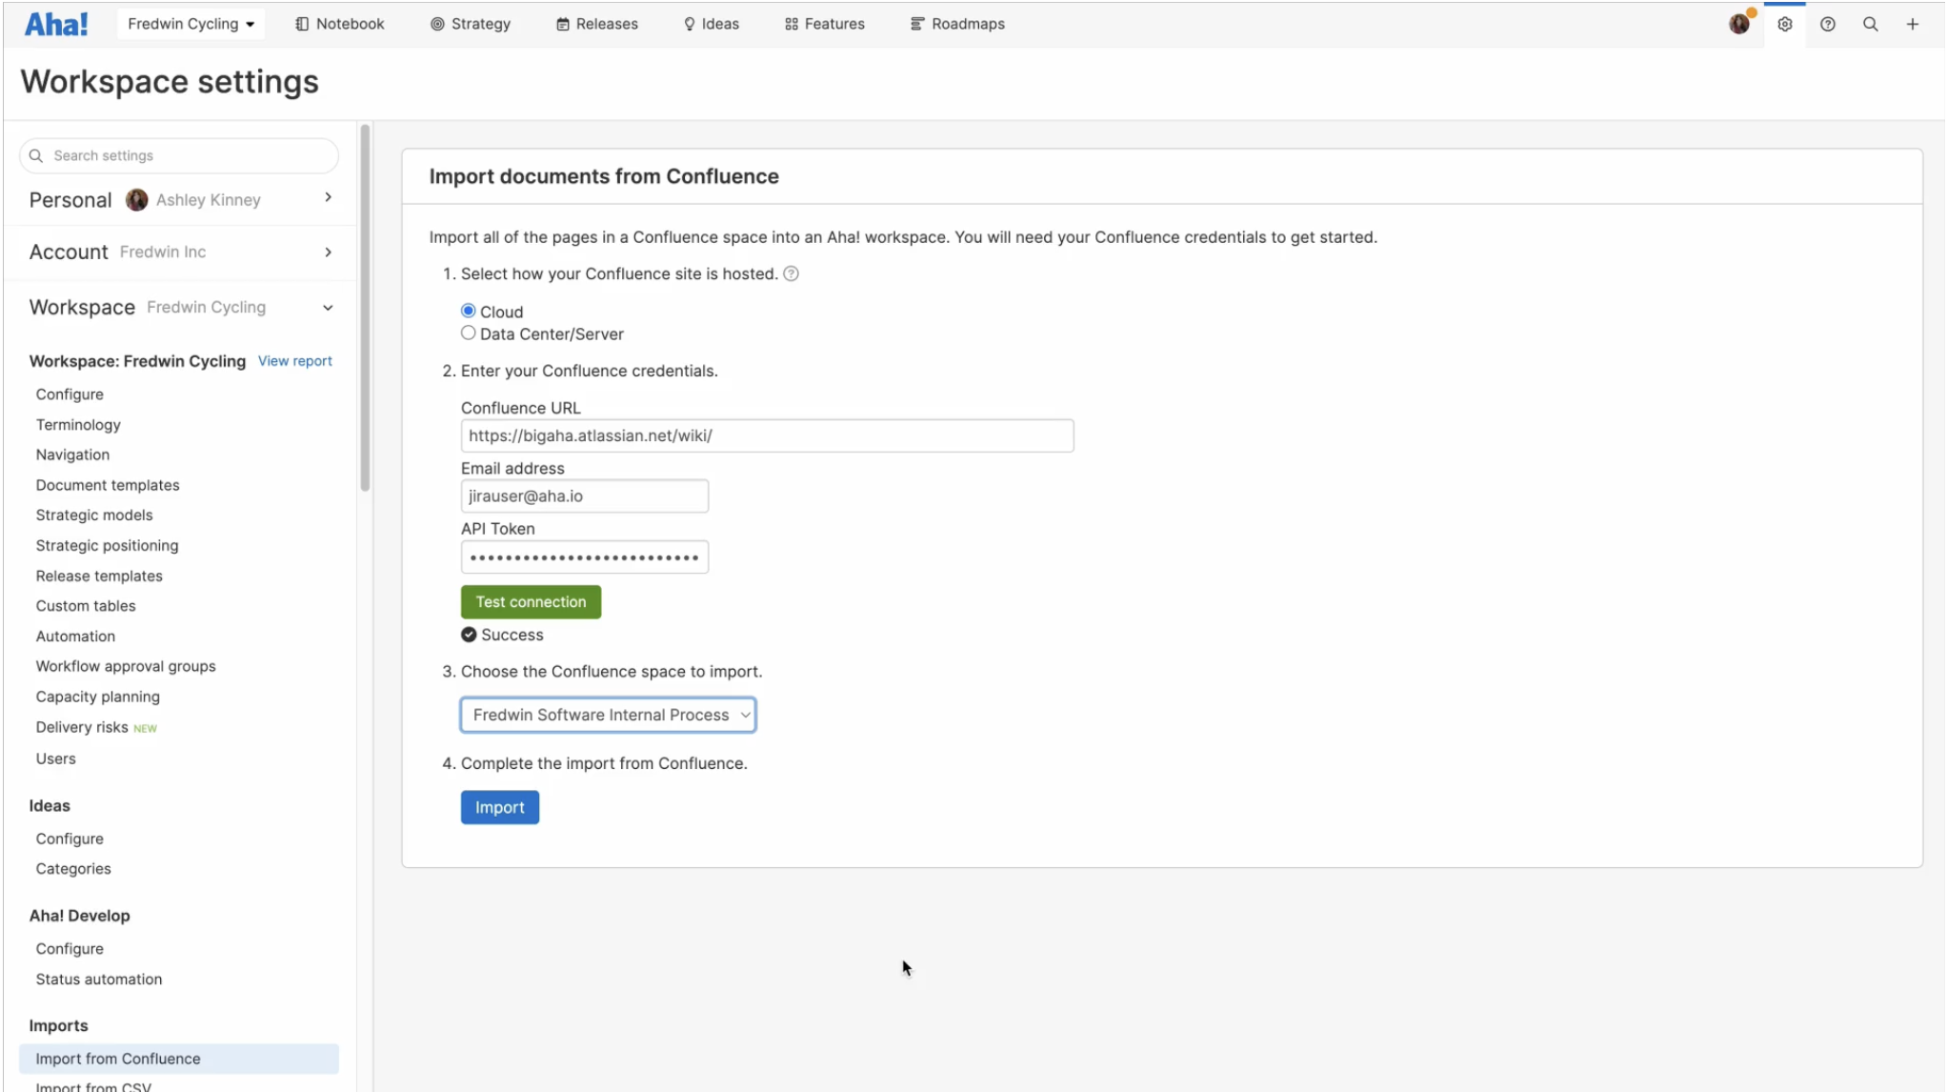Open the Ideas menu

(x=712, y=24)
